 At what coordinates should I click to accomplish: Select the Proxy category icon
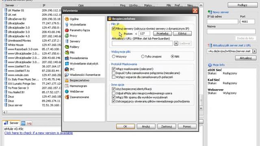[x=67, y=36]
